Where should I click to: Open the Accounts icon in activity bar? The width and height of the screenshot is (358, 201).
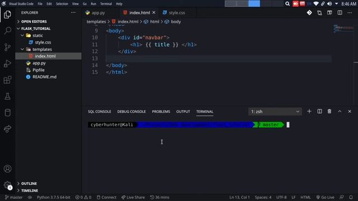[7, 169]
